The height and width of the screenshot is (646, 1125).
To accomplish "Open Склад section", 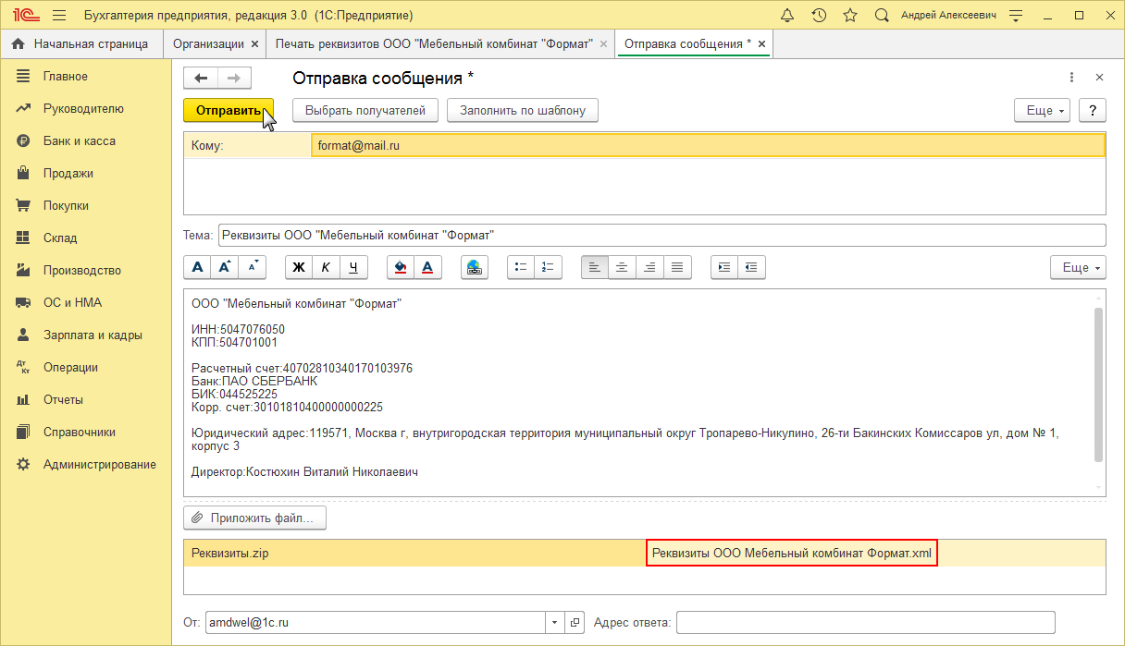I will [x=85, y=238].
